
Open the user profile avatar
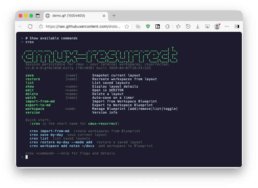pyautogui.click(x=217, y=26)
